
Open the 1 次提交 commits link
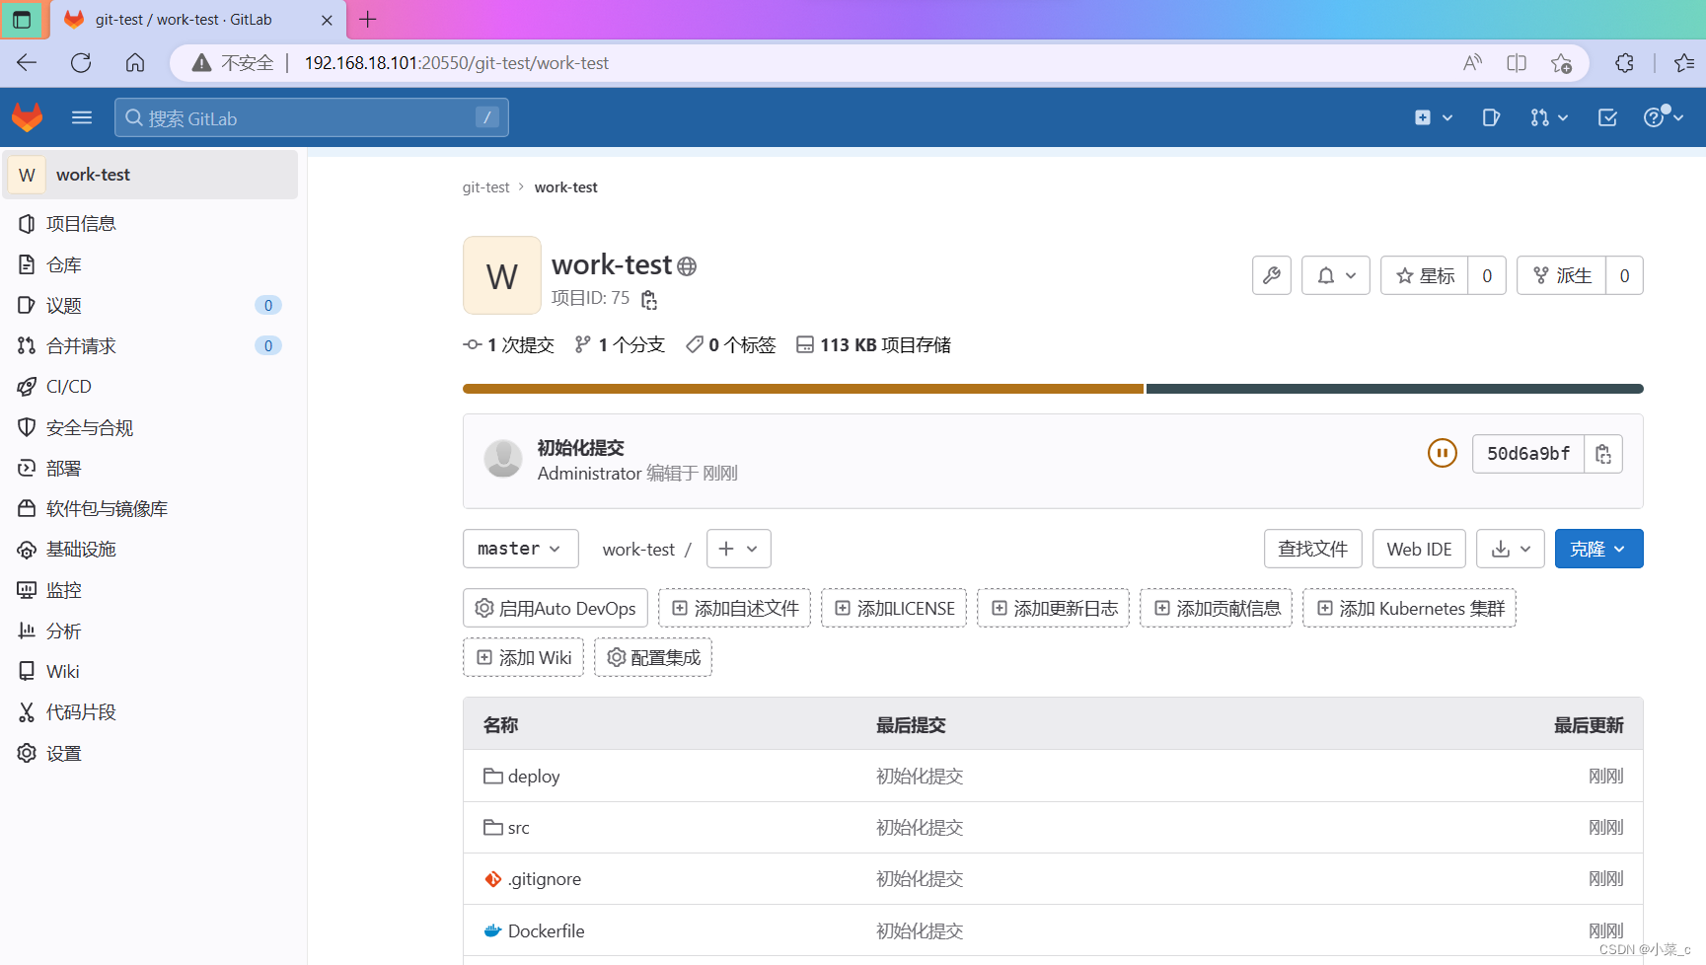point(508,344)
